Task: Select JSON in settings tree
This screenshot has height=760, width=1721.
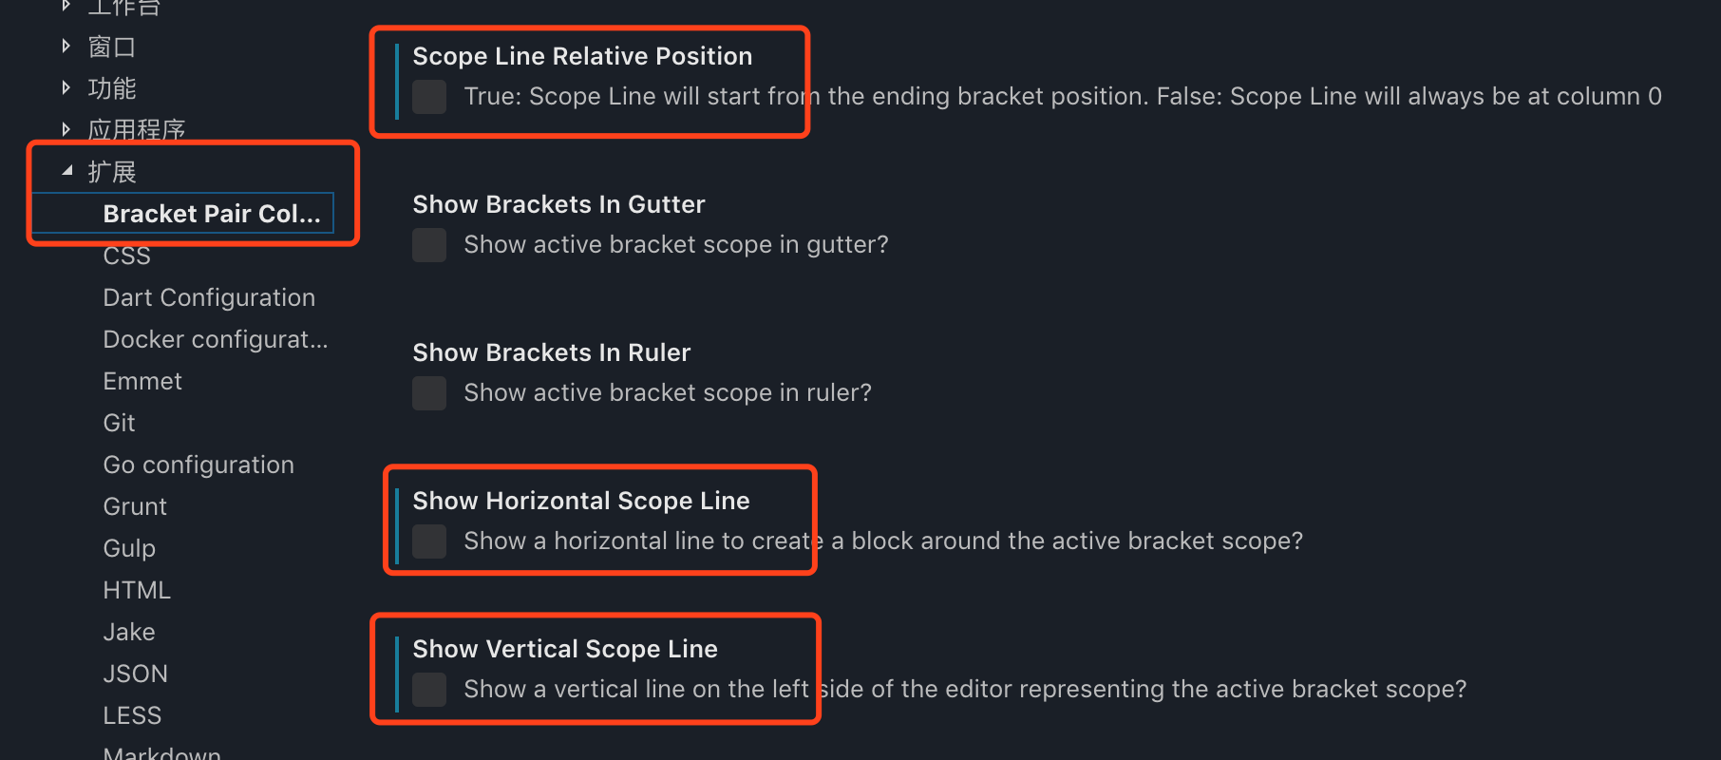Action: point(135,674)
